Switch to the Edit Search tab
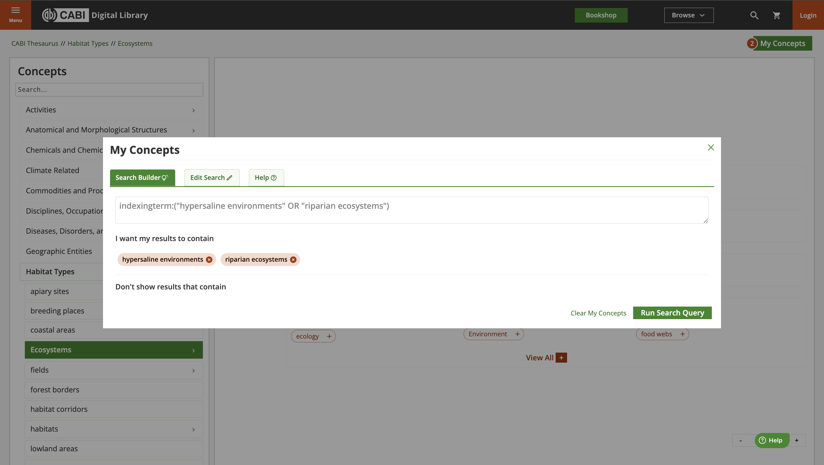Viewport: 824px width, 465px height. pos(211,178)
